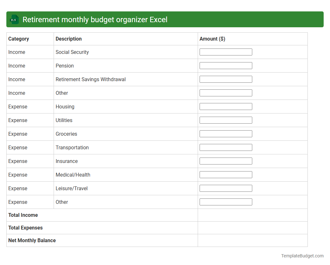This screenshot has height=265, width=330.
Task: Click the Insurance amount input field
Action: [226, 161]
